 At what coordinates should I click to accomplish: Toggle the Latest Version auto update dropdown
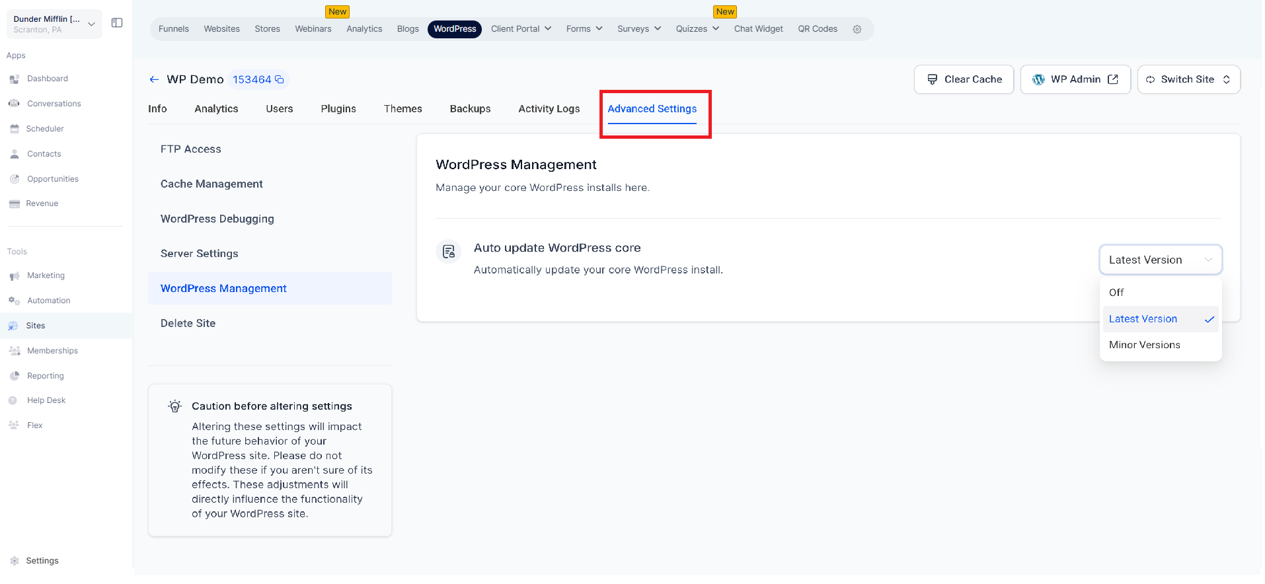point(1161,260)
